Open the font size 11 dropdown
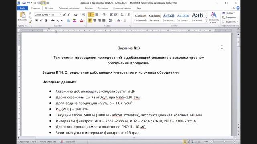 point(61,15)
